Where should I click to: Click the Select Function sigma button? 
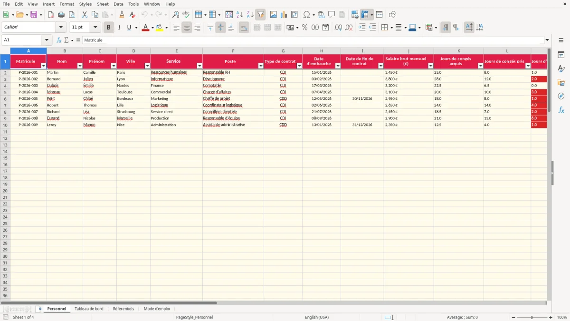pos(66,40)
